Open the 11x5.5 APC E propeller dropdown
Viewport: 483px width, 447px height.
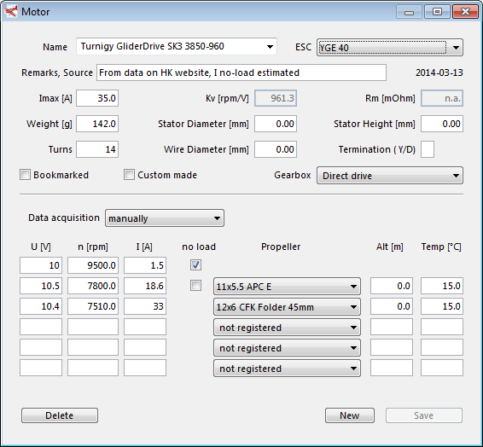click(x=287, y=287)
